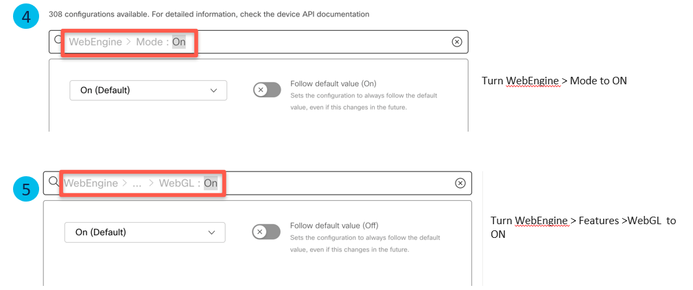Click the highlighted On value after Mode

click(178, 42)
